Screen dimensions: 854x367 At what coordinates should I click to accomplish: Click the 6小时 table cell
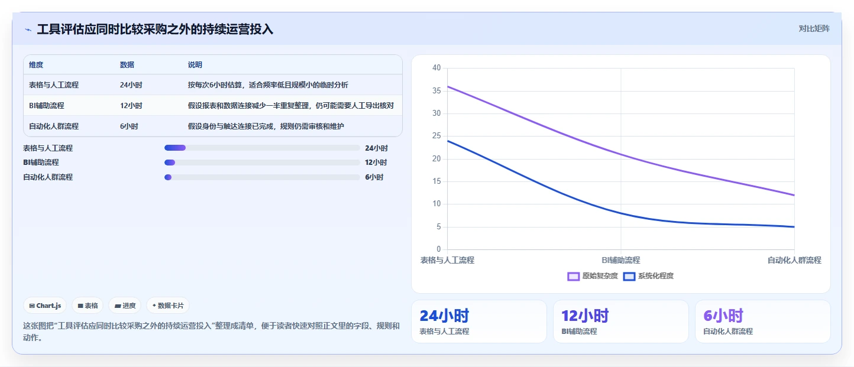tap(129, 126)
